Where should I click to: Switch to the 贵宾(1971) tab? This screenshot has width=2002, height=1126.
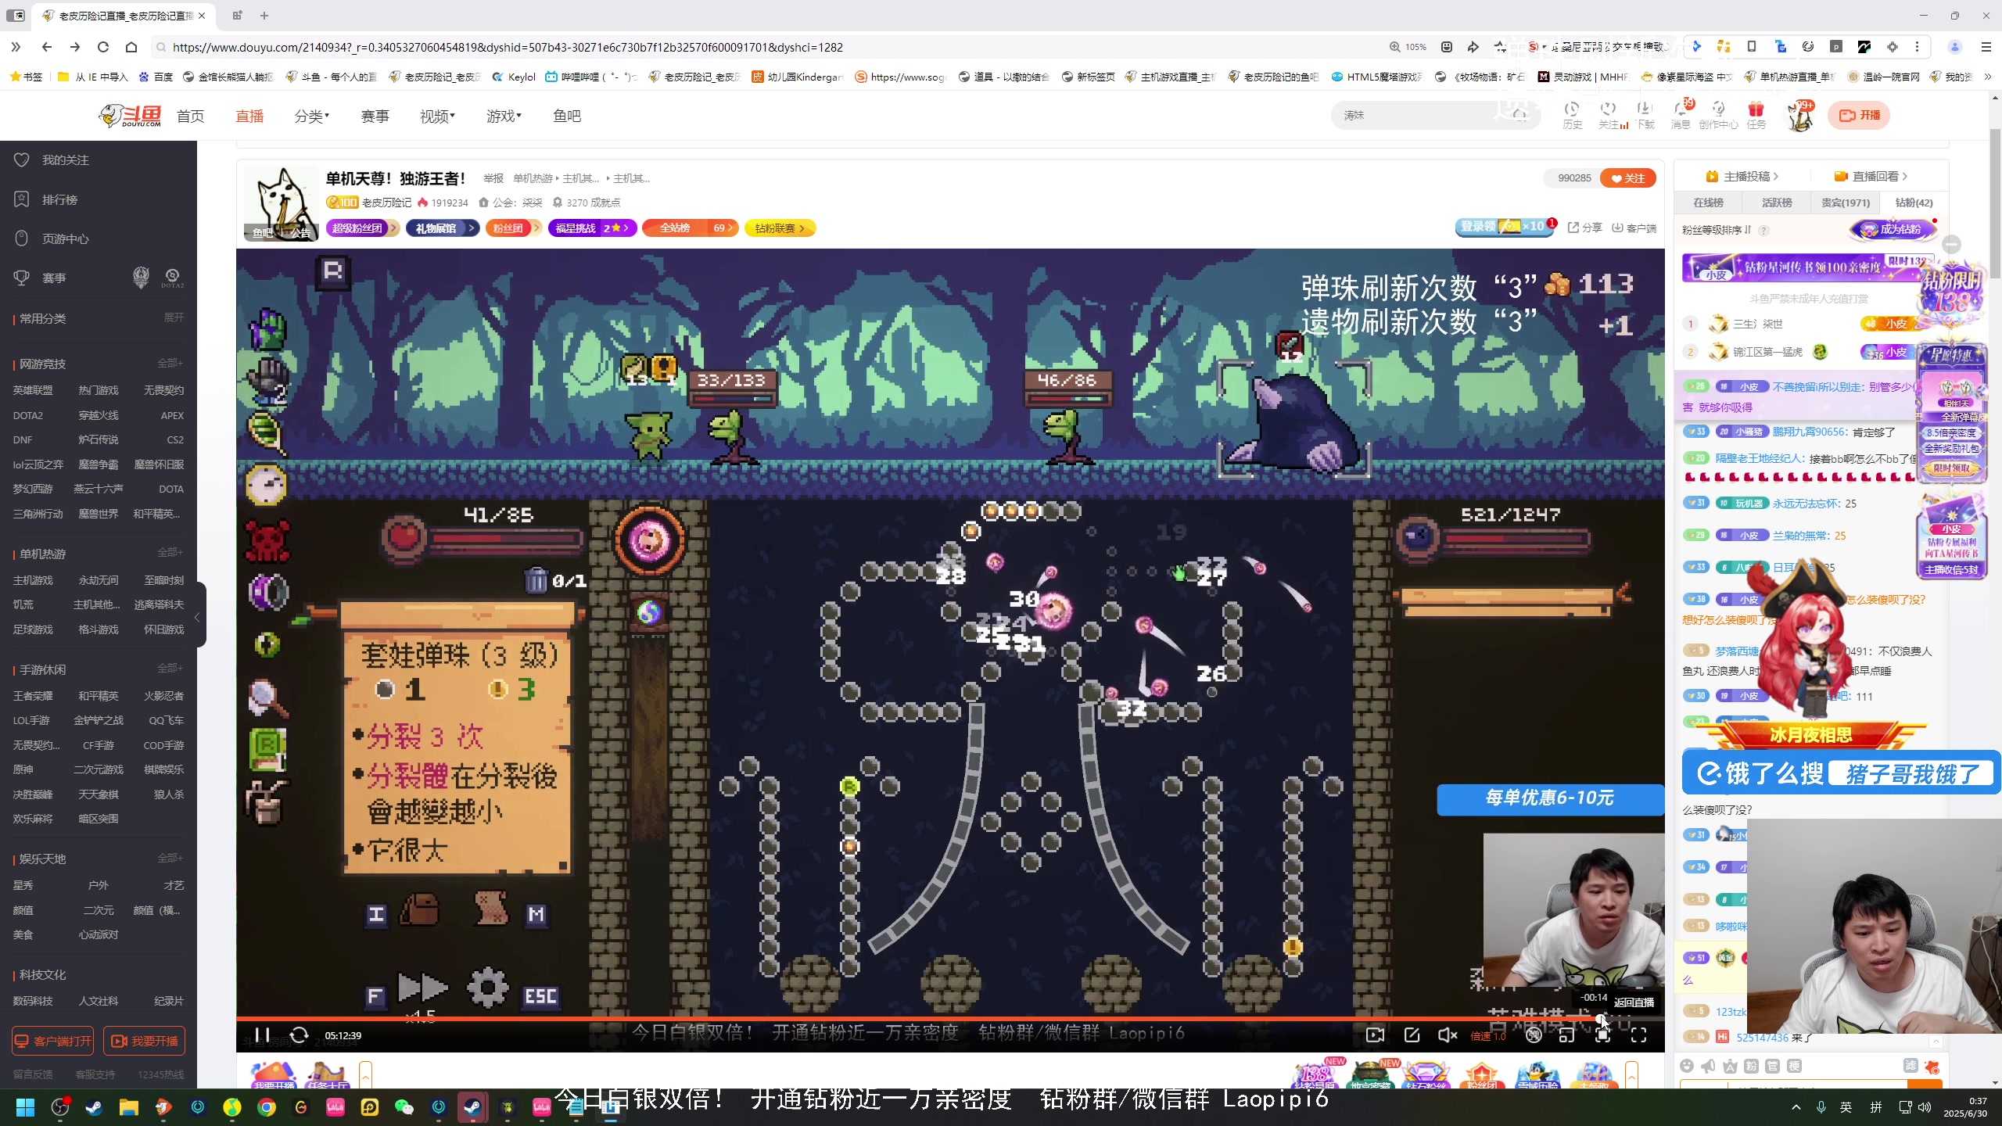[1846, 203]
